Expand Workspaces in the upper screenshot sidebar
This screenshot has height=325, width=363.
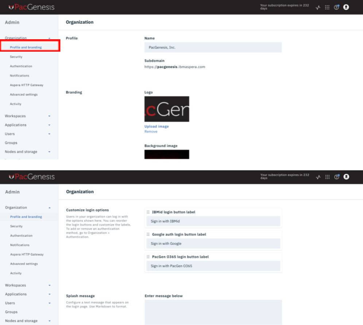49,116
